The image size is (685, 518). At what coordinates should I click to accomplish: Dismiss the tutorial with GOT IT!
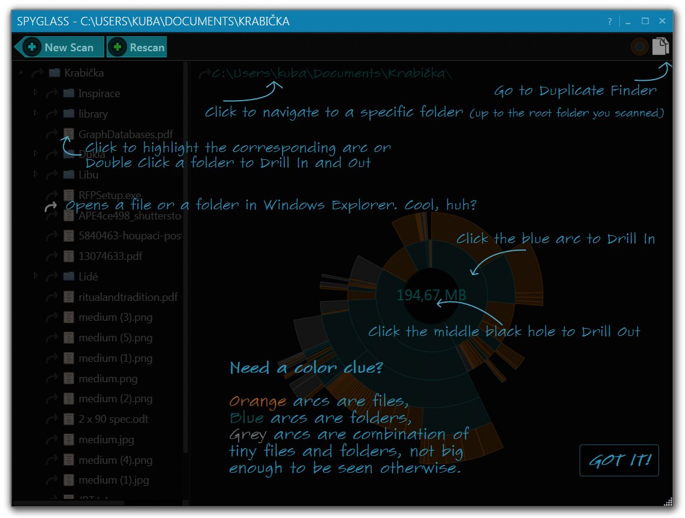(x=619, y=460)
